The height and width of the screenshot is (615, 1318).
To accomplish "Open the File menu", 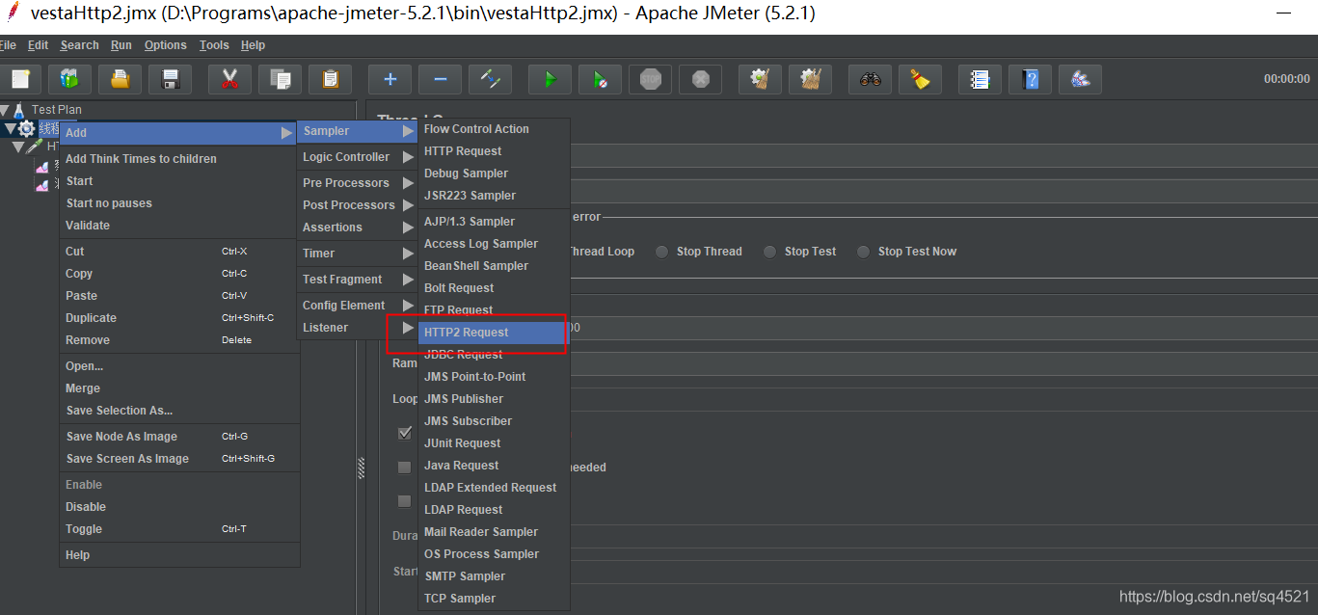I will [x=8, y=45].
